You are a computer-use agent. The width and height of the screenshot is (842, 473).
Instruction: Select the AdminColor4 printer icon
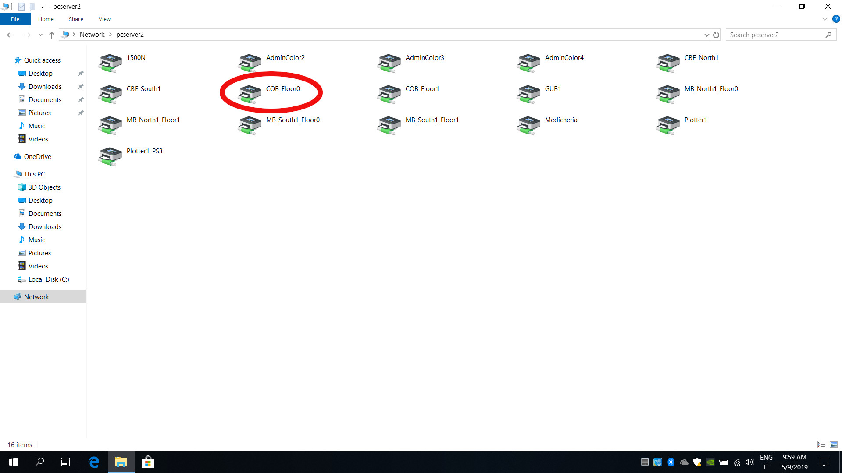[x=528, y=63]
